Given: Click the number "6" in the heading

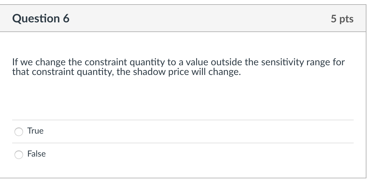Looking at the screenshot, I should click(66, 19).
